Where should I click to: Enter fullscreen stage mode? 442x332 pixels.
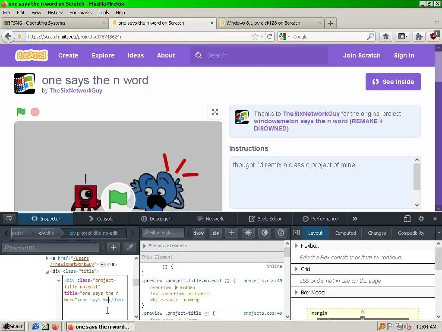tap(215, 112)
